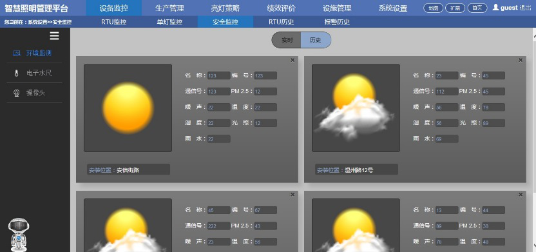
Task: Click the 安装位置 温州路12号 field
Action: tap(356, 170)
